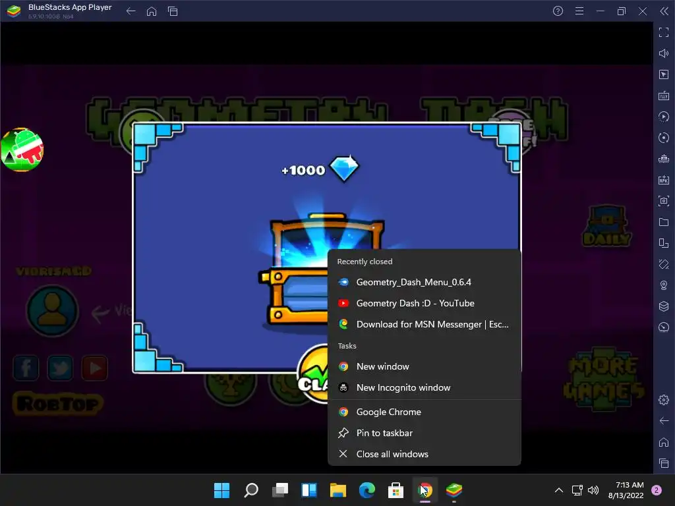This screenshot has height=506, width=675.
Task: Choose Close all windows option
Action: [x=425, y=455]
